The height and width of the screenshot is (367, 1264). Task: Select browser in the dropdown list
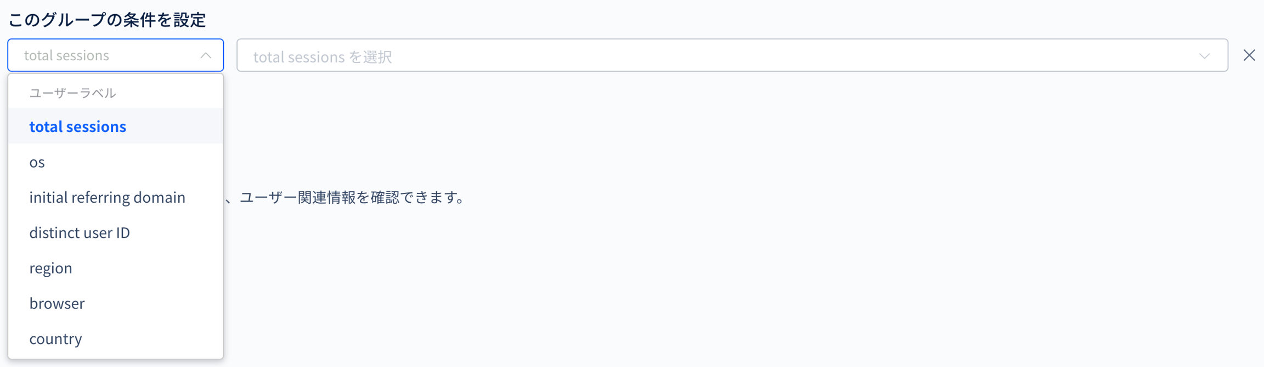click(x=57, y=303)
